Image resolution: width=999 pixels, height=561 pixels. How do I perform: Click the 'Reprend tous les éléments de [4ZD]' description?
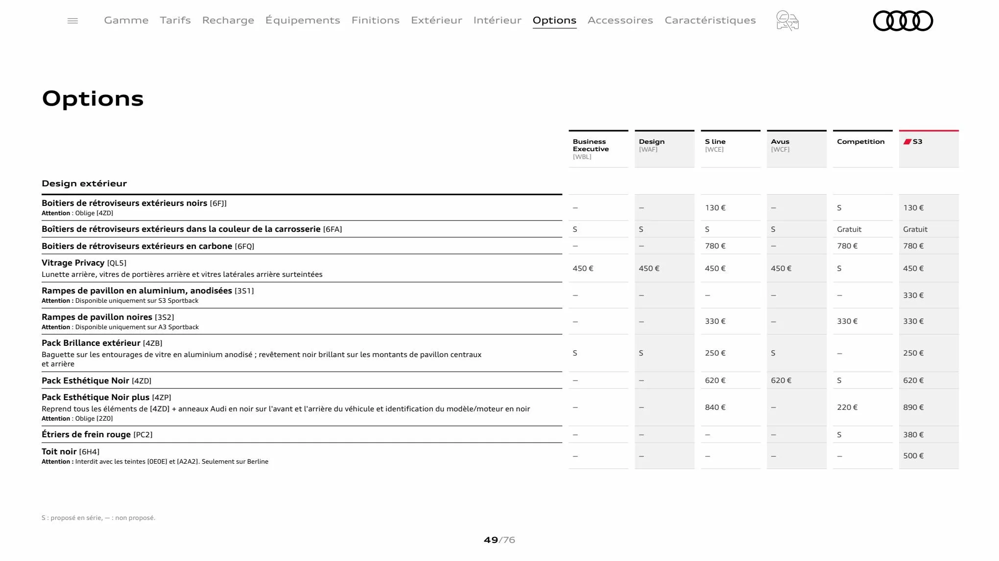click(x=285, y=409)
